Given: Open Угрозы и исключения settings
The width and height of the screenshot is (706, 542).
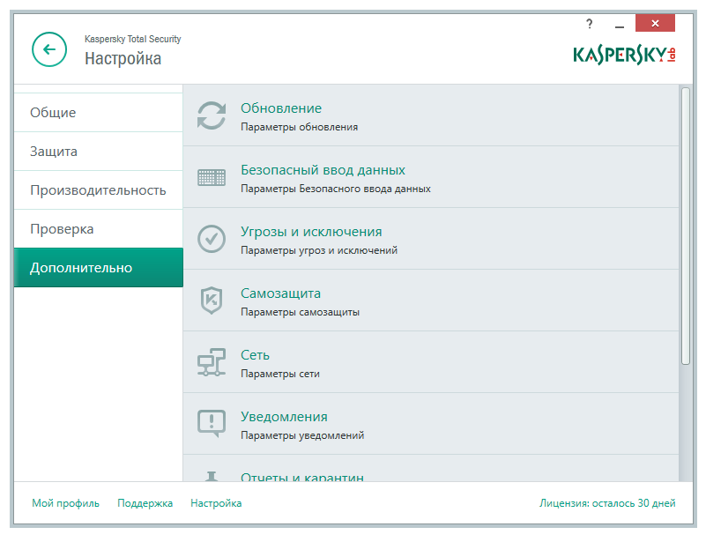Looking at the screenshot, I should (311, 232).
